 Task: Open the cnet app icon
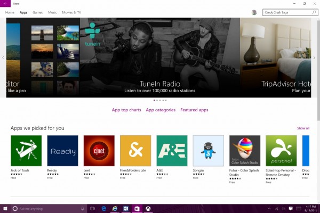point(99,151)
